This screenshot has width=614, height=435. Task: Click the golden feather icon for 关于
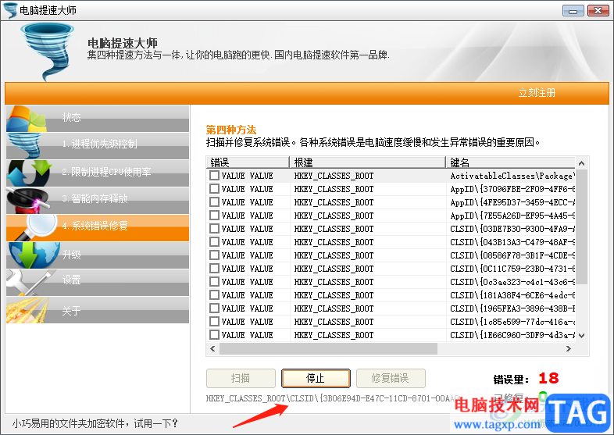(27, 310)
